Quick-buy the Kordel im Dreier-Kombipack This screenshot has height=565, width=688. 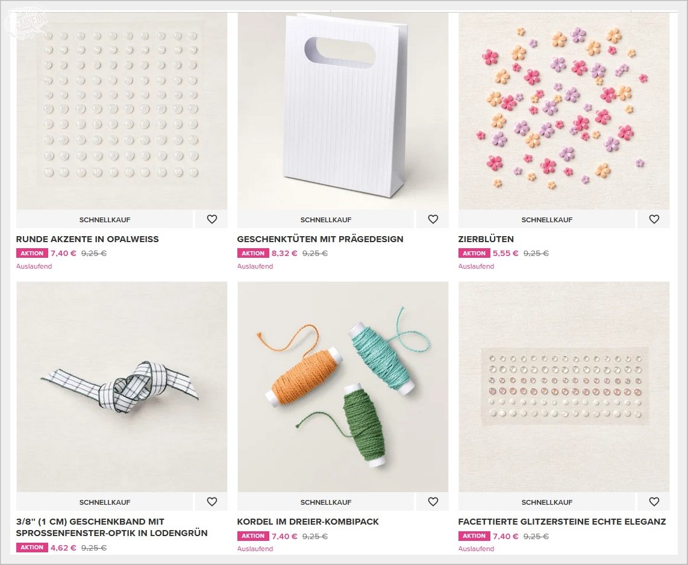[326, 502]
